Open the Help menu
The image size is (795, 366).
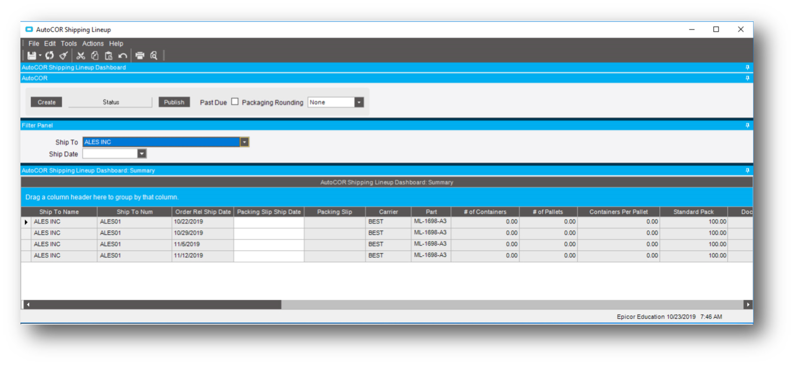(116, 44)
